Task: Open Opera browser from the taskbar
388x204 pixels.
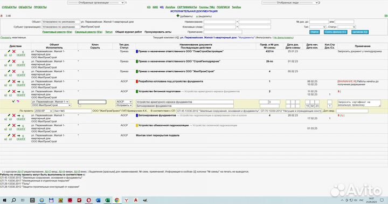Action: tap(88, 200)
